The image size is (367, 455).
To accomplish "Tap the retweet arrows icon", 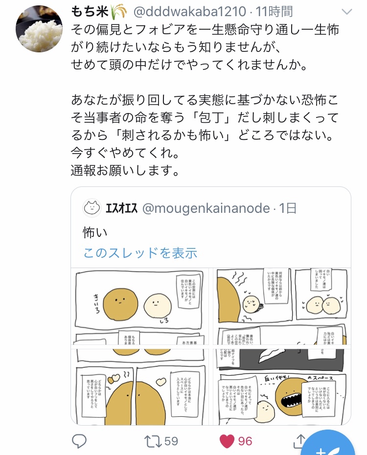I will (x=153, y=441).
